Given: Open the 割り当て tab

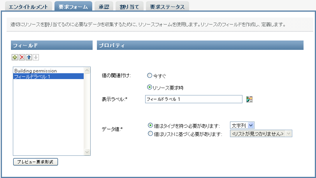Looking at the screenshot, I should pyautogui.click(x=129, y=6).
